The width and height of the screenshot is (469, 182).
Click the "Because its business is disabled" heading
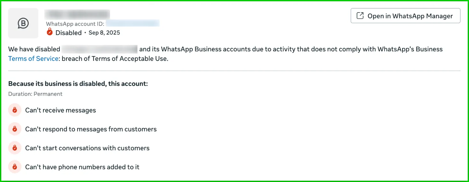tap(78, 84)
